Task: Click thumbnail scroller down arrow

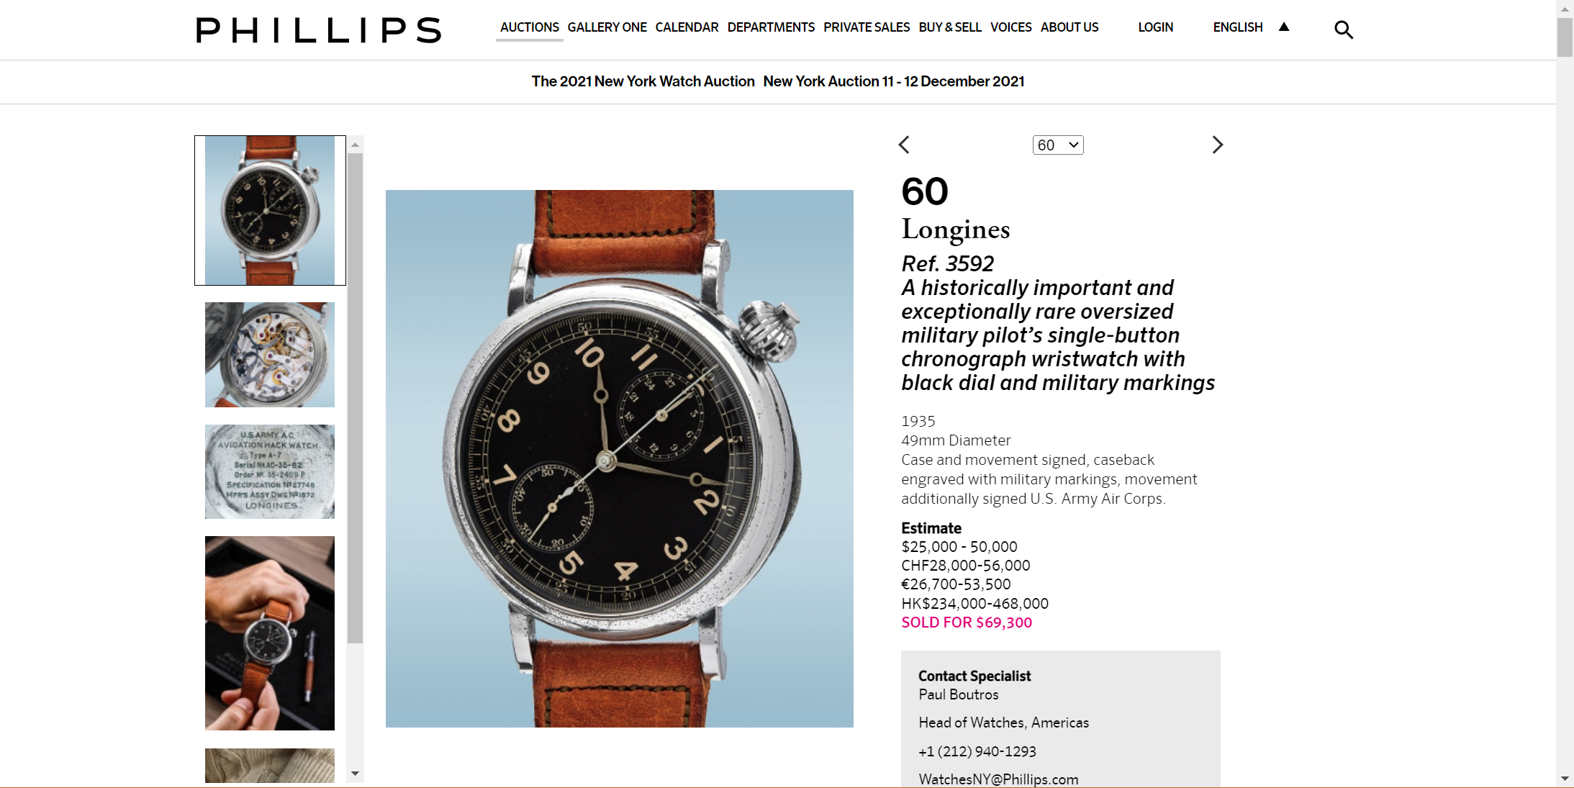Action: pos(355,774)
